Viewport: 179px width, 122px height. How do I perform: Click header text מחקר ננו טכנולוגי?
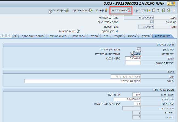pos(109,18)
